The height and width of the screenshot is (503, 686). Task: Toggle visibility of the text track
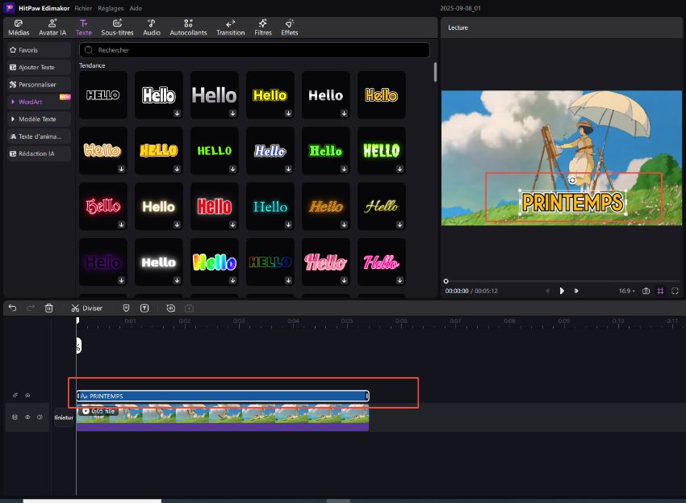coord(27,396)
